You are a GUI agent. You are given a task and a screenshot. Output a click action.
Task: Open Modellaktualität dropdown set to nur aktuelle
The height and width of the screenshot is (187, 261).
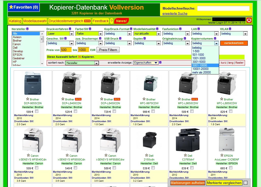tap(147, 34)
